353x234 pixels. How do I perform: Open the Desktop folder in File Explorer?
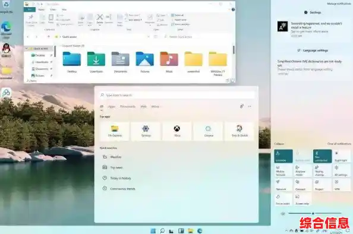(x=72, y=62)
